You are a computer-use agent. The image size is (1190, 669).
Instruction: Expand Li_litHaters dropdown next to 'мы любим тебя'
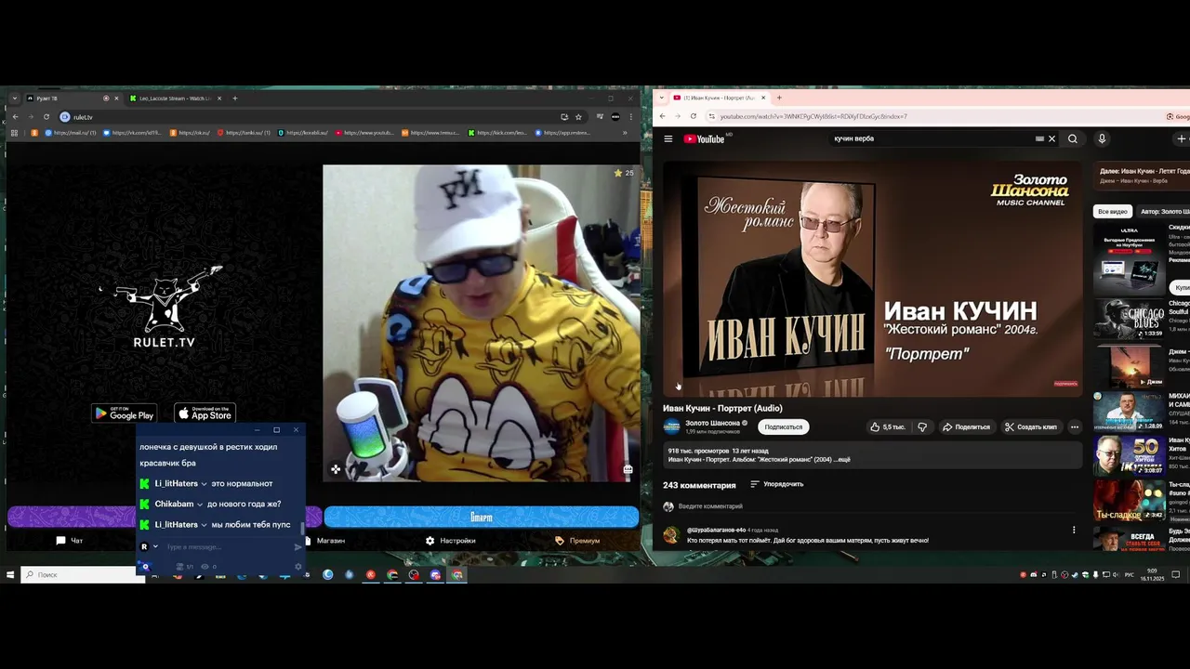[204, 525]
